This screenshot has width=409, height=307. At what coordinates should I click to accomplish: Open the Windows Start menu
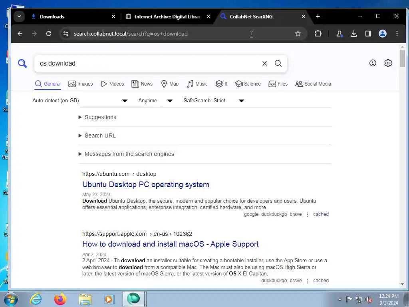click(x=11, y=299)
